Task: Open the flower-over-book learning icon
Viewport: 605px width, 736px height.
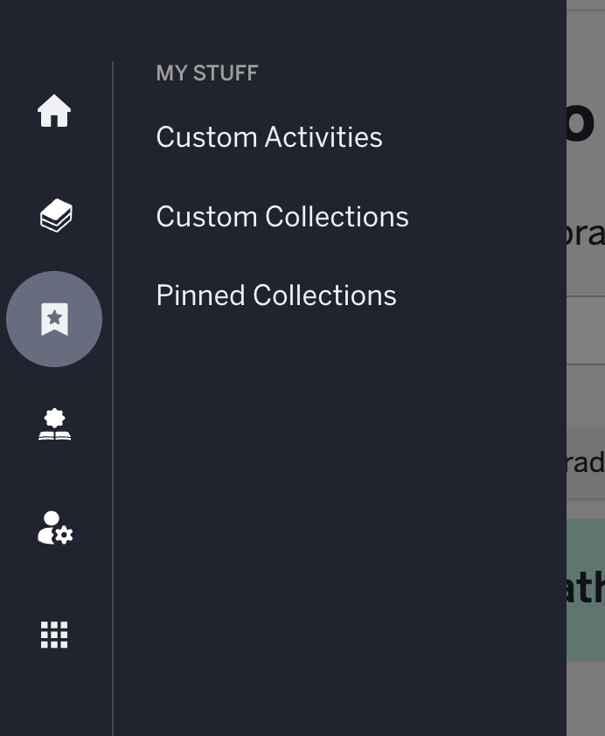Action: coord(54,424)
